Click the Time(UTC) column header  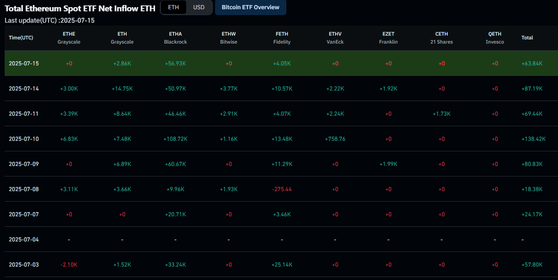tap(21, 38)
